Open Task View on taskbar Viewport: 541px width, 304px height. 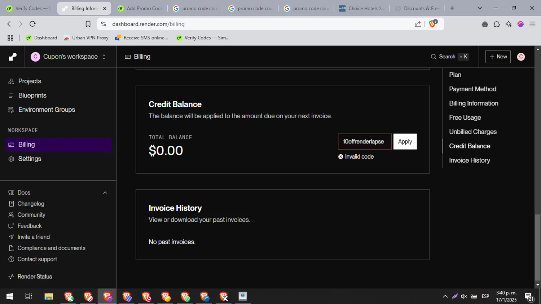click(28, 296)
